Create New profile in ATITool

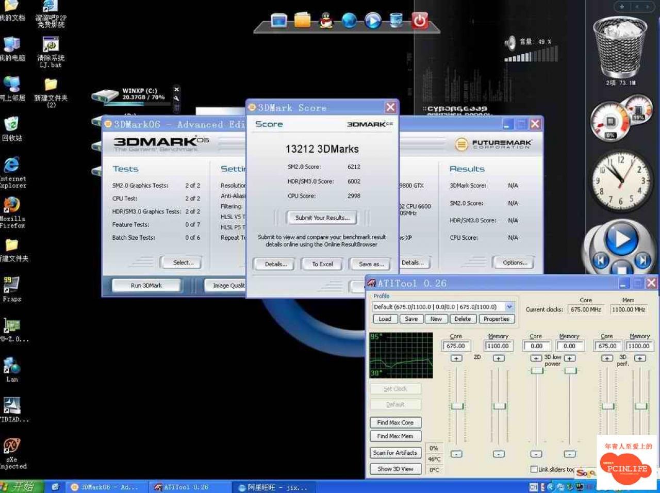tap(436, 319)
